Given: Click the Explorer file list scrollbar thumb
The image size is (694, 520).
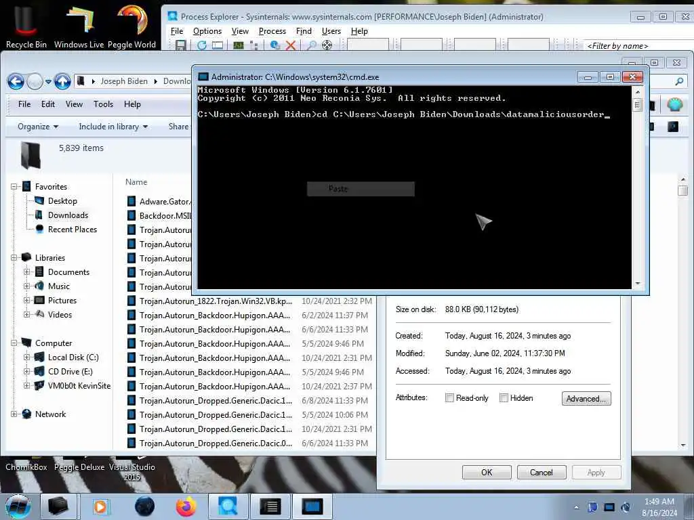Looking at the screenshot, I should [x=682, y=190].
